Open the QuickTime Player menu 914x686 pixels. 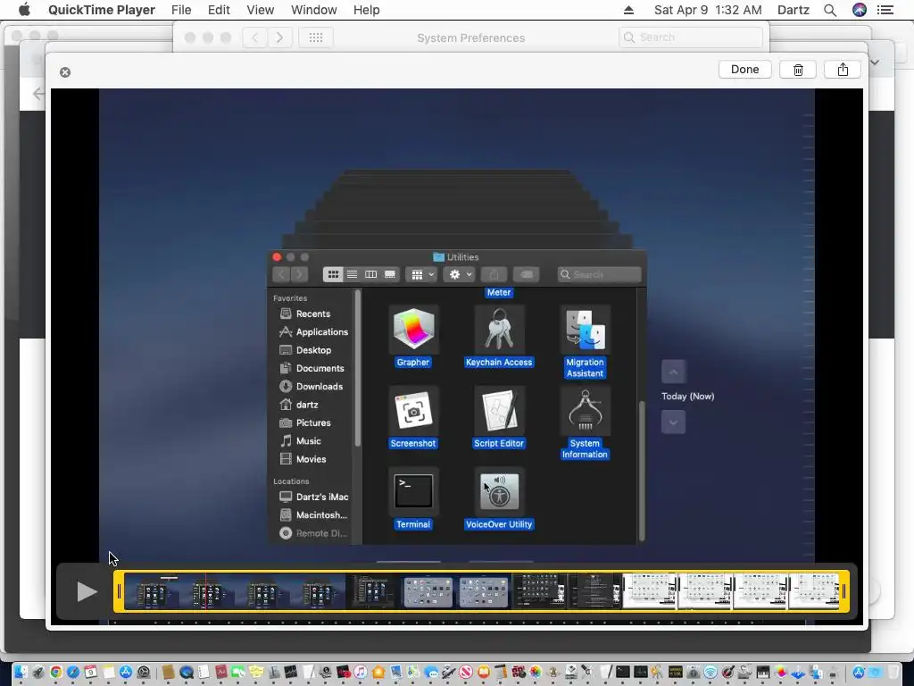(x=102, y=10)
